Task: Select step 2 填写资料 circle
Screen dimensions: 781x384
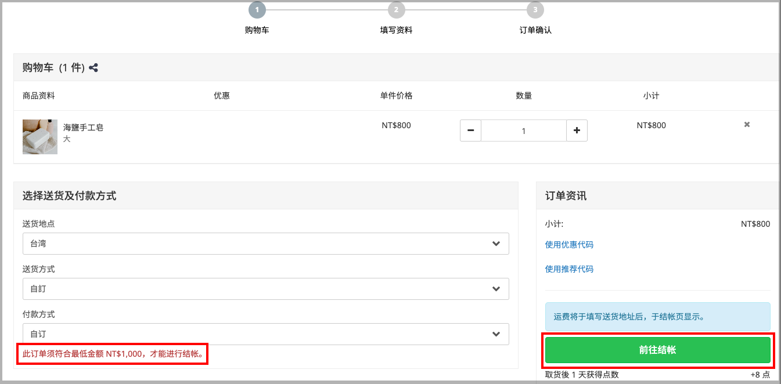Action: tap(396, 10)
